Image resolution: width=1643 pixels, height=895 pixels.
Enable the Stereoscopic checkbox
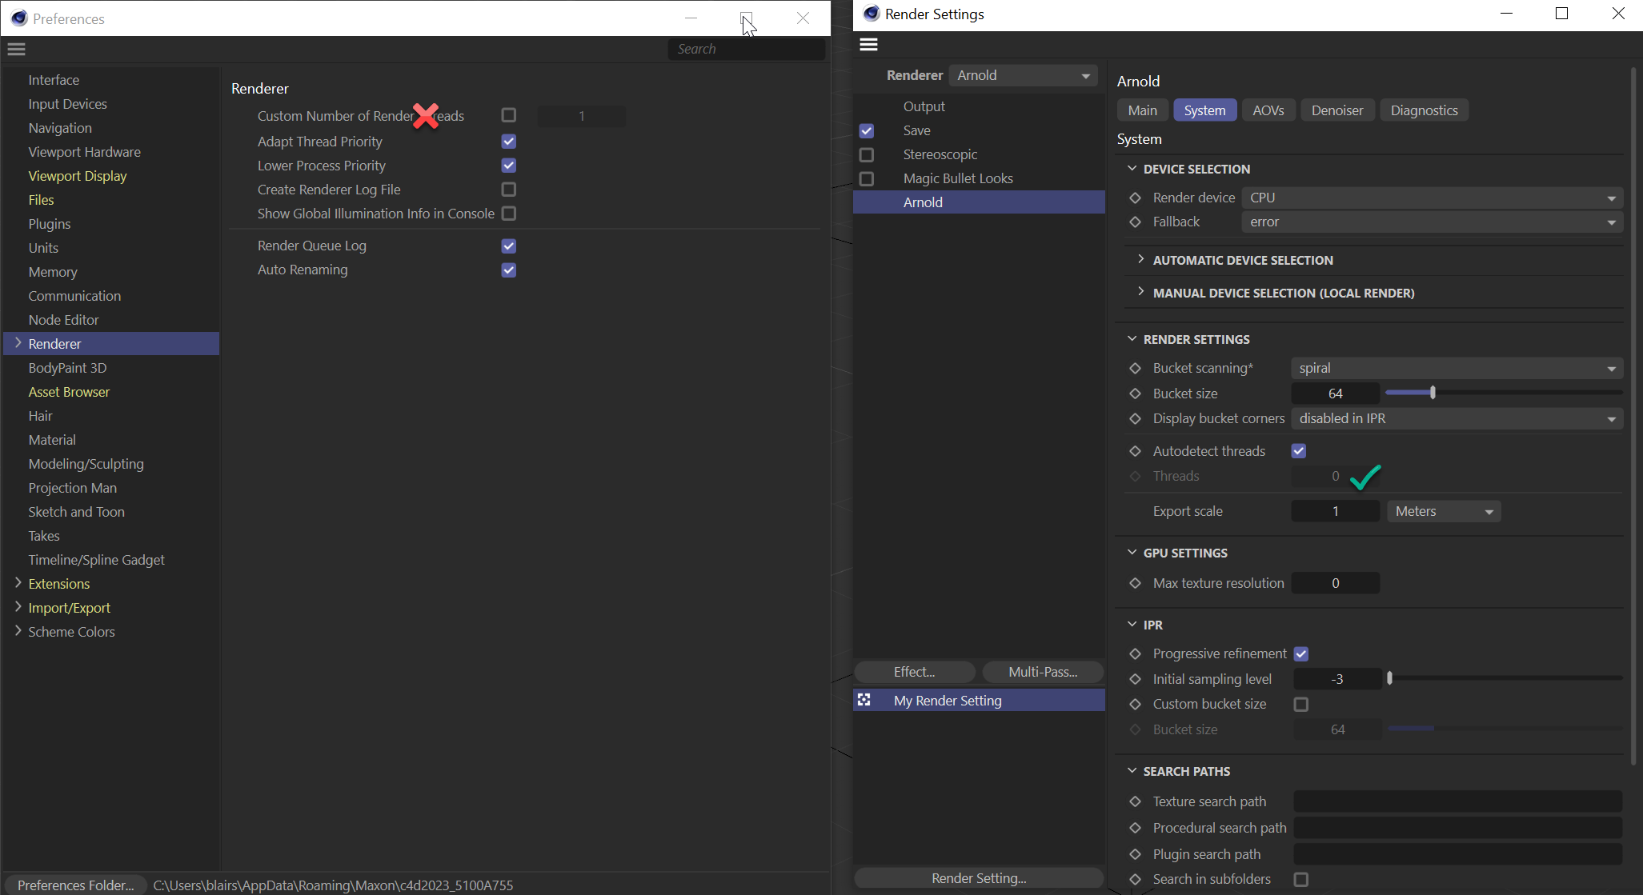click(x=867, y=154)
